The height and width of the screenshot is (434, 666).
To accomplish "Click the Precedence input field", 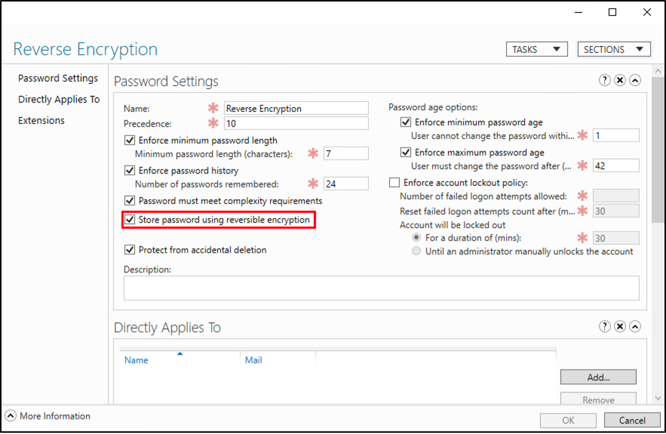I will coord(296,123).
